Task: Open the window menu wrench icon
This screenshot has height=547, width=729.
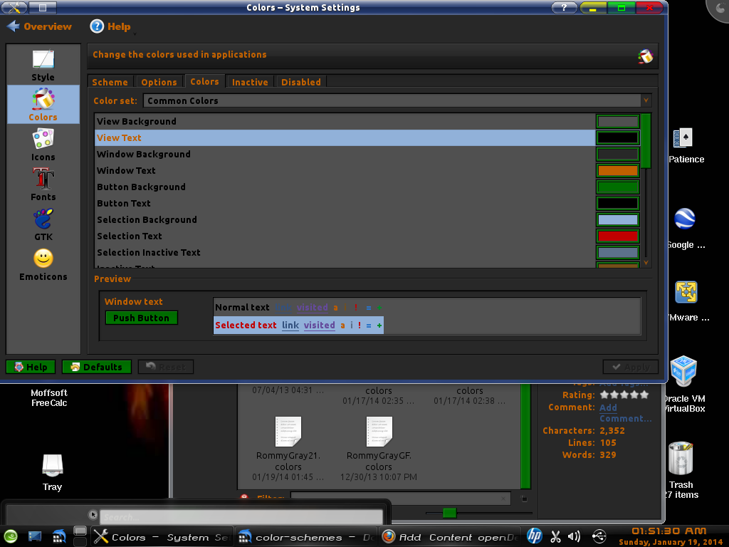Action: tap(14, 7)
